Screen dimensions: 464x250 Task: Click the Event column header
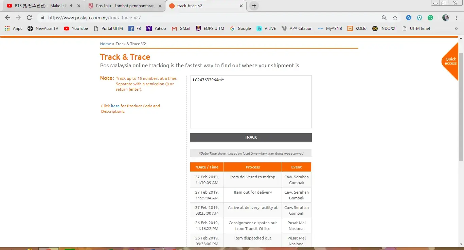297,167
